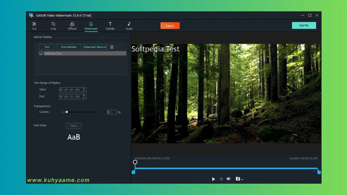Decrease the End time with down arrow
The image size is (347, 195).
pos(84,98)
